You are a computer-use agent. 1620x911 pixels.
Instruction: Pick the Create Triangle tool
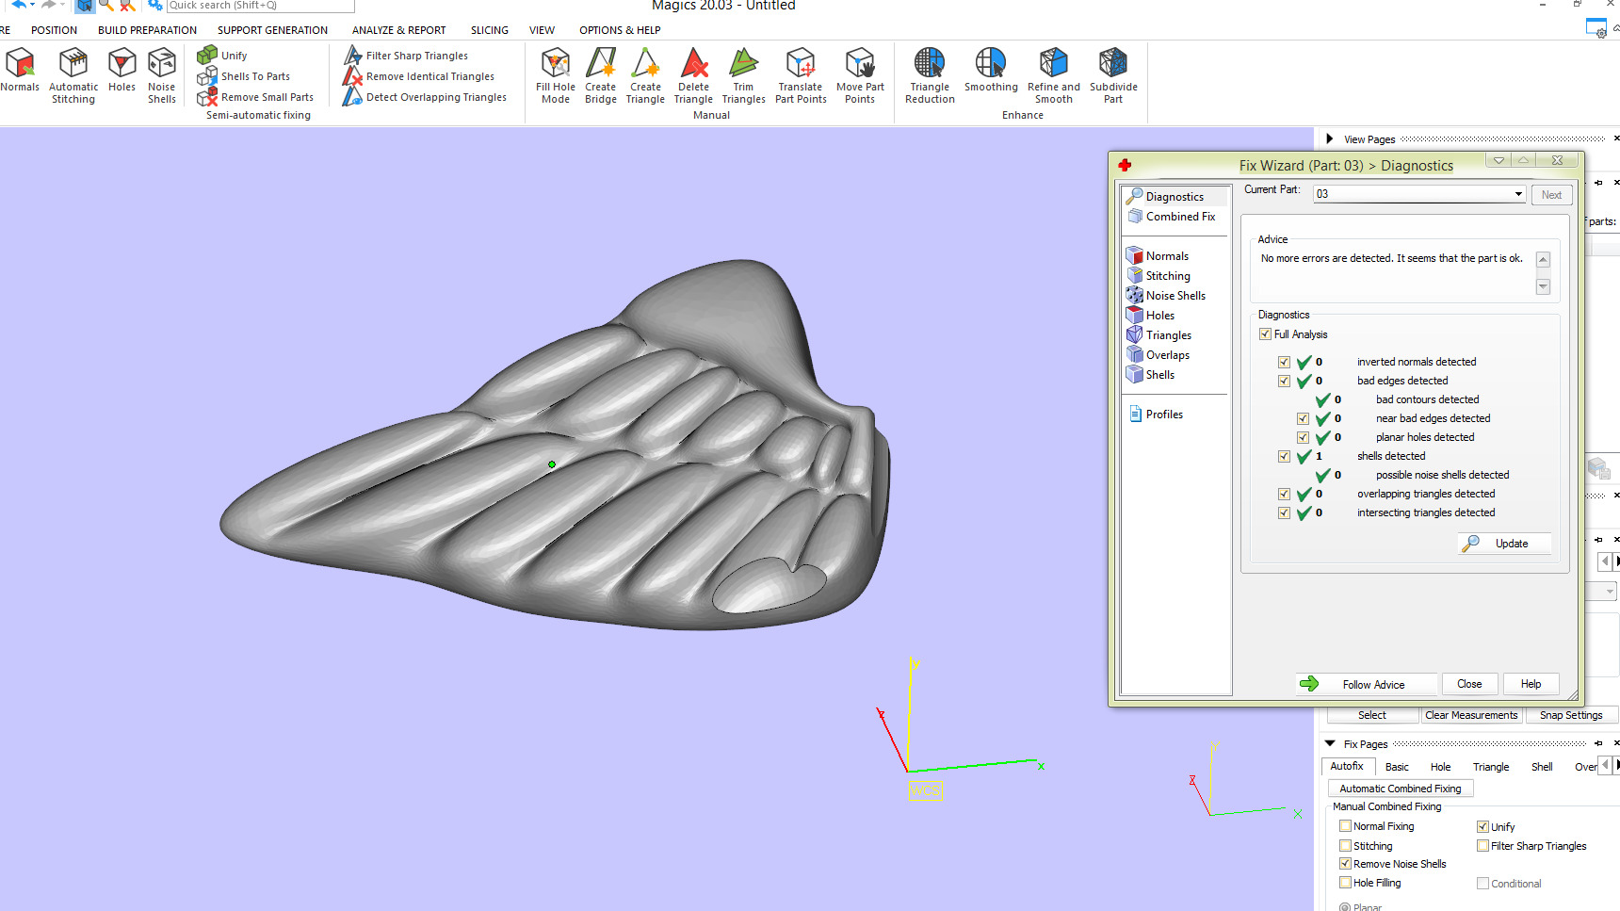[646, 75]
